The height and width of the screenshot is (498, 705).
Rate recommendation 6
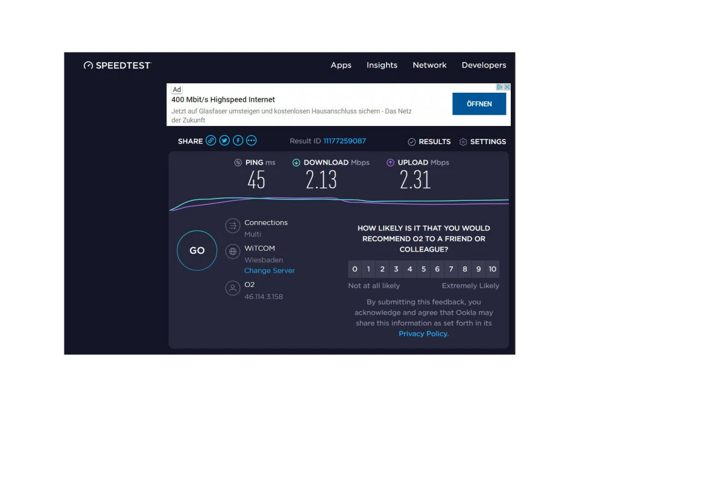437,269
